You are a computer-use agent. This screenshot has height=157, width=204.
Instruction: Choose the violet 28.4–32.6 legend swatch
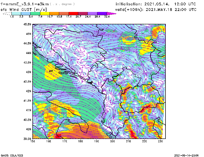tap(102, 13)
